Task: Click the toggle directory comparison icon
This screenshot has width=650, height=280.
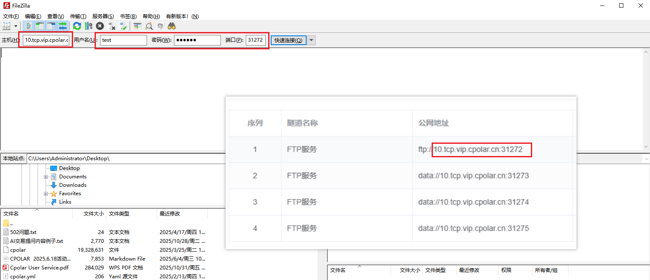Action: (x=149, y=26)
